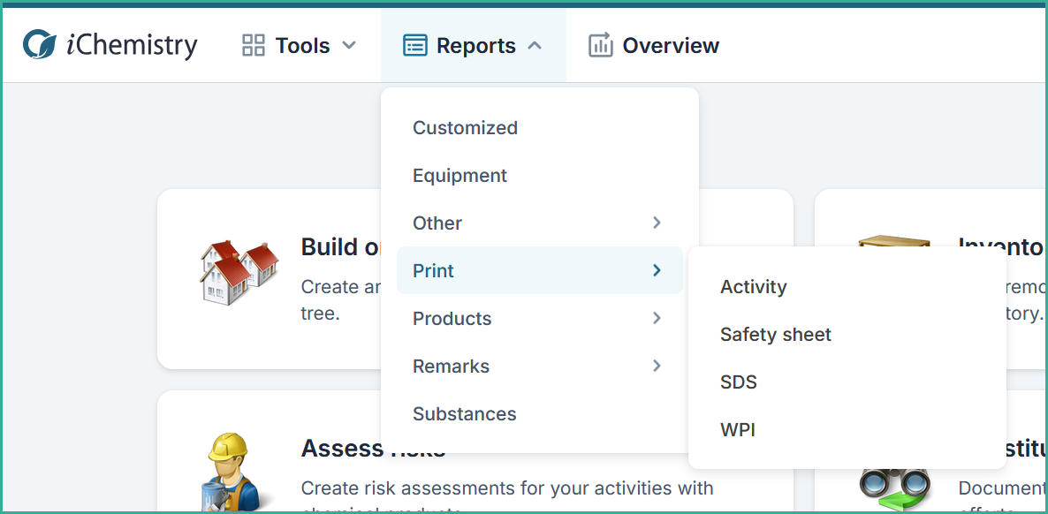Click the Tools grid icon
The height and width of the screenshot is (514, 1048).
[254, 45]
